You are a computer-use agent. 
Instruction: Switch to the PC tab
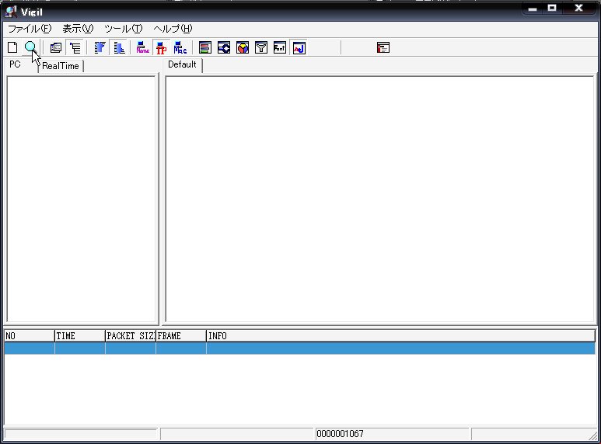tap(15, 64)
